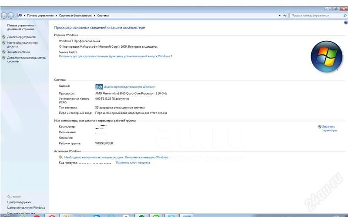Viewport: 348px width, 217px height.
Task: Expand the arrow after 'Система и безопасность' breadcrumb
Action: 94,16
